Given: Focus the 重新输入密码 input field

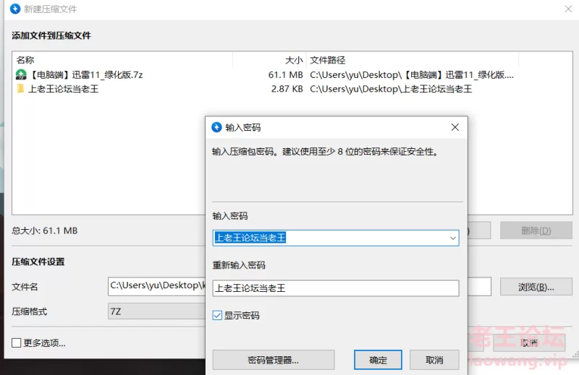Looking at the screenshot, I should tap(336, 288).
